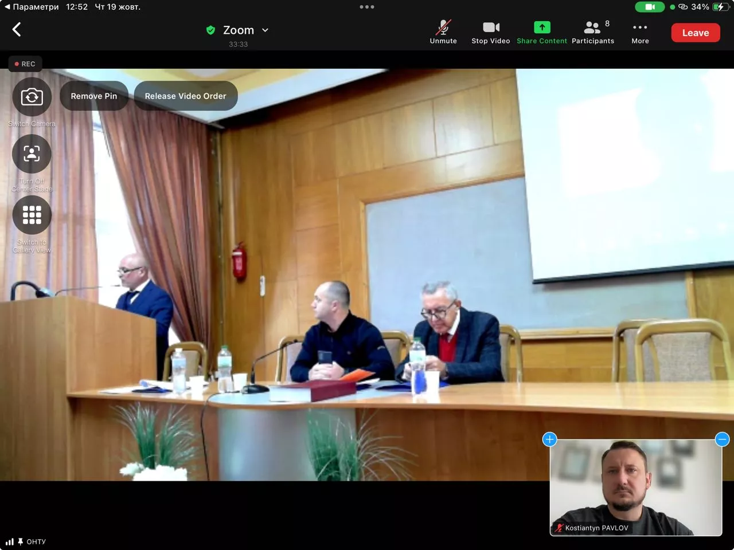This screenshot has height=550, width=734.
Task: Expand self-view thumbnail with plus icon
Action: (x=549, y=439)
